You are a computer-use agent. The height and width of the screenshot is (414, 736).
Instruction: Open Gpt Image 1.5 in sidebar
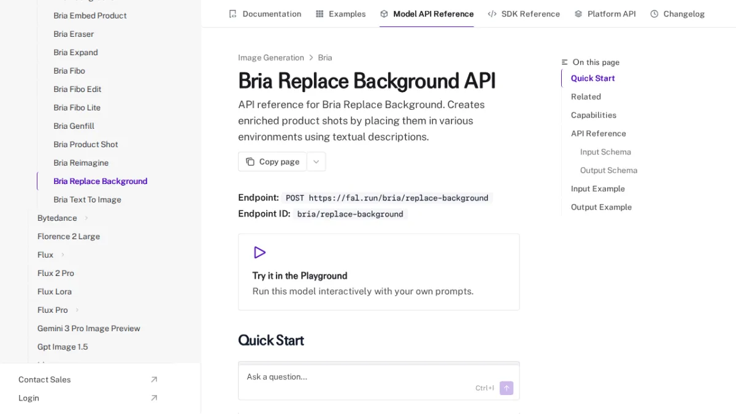[x=63, y=347]
